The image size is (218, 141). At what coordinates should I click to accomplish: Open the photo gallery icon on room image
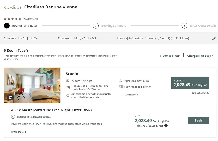click(10, 97)
